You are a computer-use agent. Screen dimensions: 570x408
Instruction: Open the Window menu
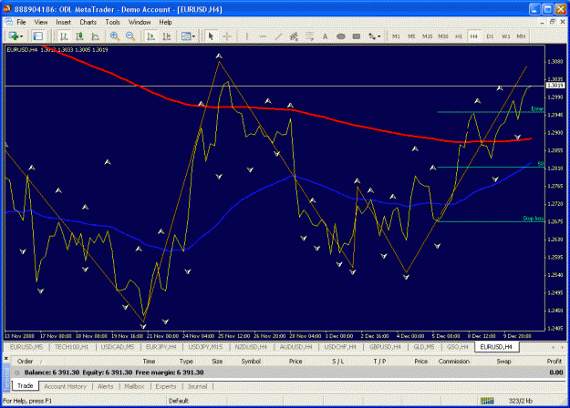pyautogui.click(x=140, y=22)
